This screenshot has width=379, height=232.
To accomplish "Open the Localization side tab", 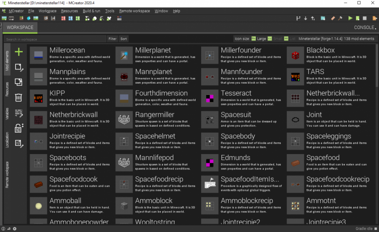I will click(7, 140).
